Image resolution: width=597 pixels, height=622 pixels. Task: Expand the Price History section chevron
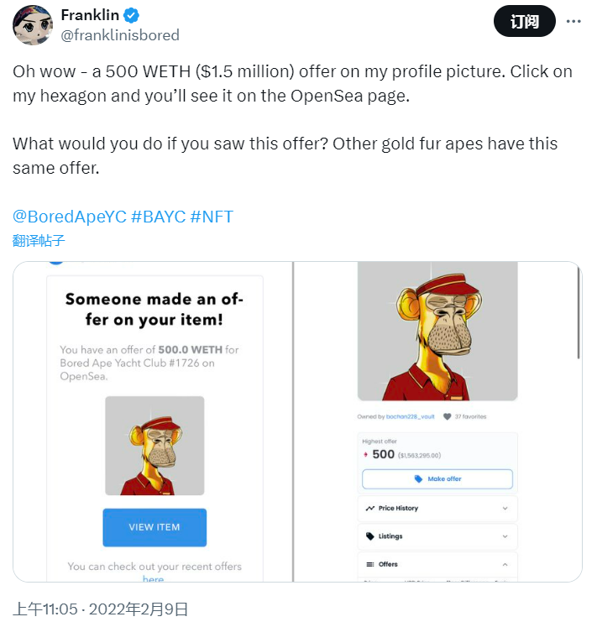click(505, 509)
